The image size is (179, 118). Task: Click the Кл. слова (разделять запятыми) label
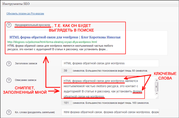tap(35, 112)
